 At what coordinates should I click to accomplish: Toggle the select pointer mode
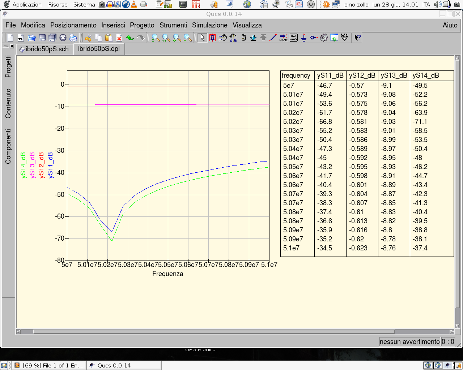[x=202, y=38]
